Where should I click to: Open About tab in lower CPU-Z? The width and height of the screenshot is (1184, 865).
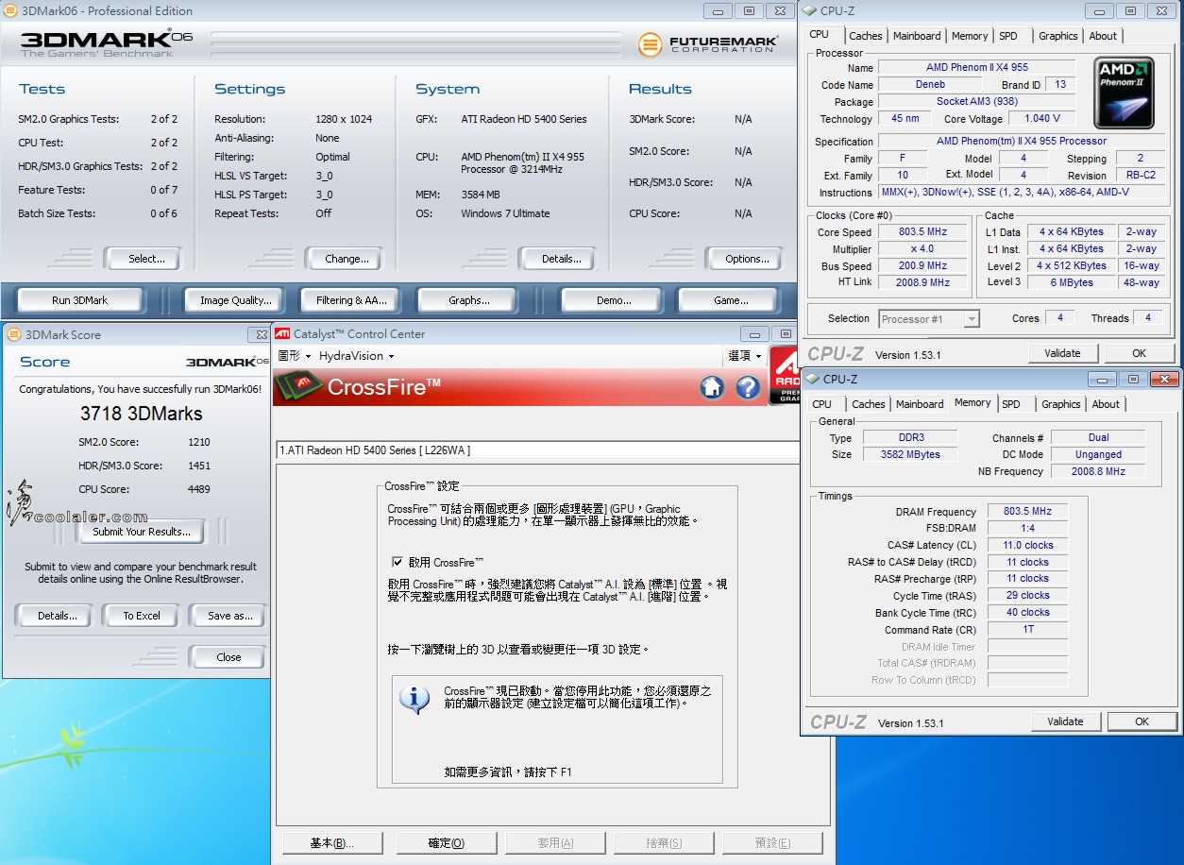tap(1106, 404)
